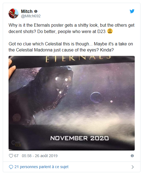Click the Twitter bird logo icon

point(132,11)
